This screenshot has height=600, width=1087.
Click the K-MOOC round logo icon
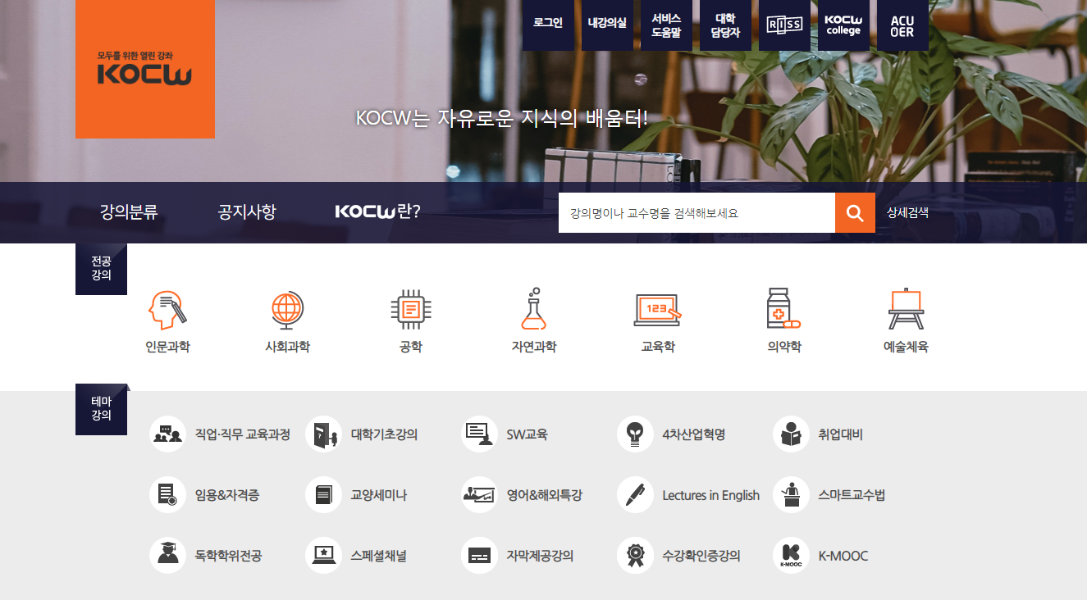click(x=791, y=556)
